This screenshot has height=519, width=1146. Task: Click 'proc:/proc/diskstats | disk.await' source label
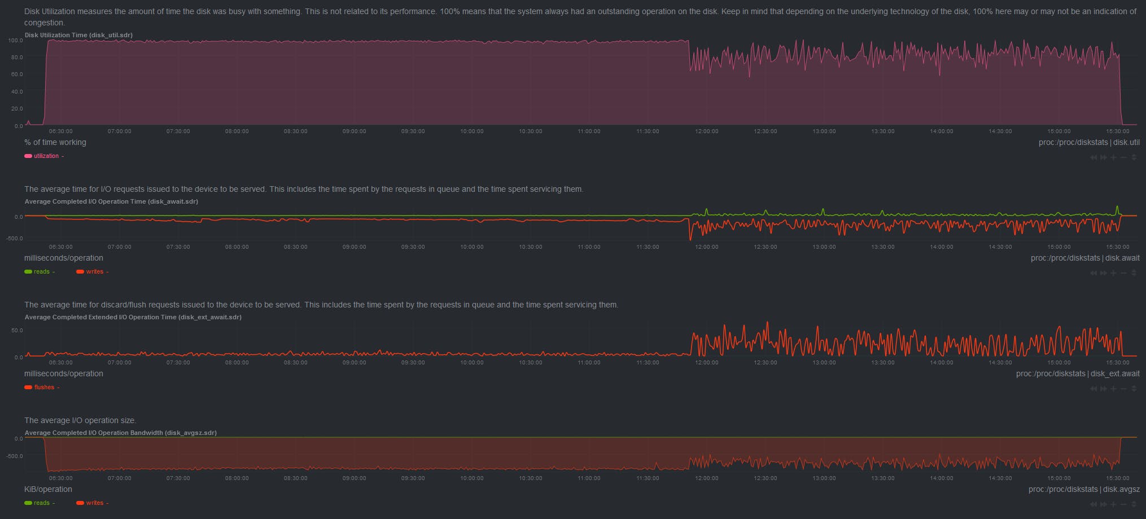coord(1085,258)
